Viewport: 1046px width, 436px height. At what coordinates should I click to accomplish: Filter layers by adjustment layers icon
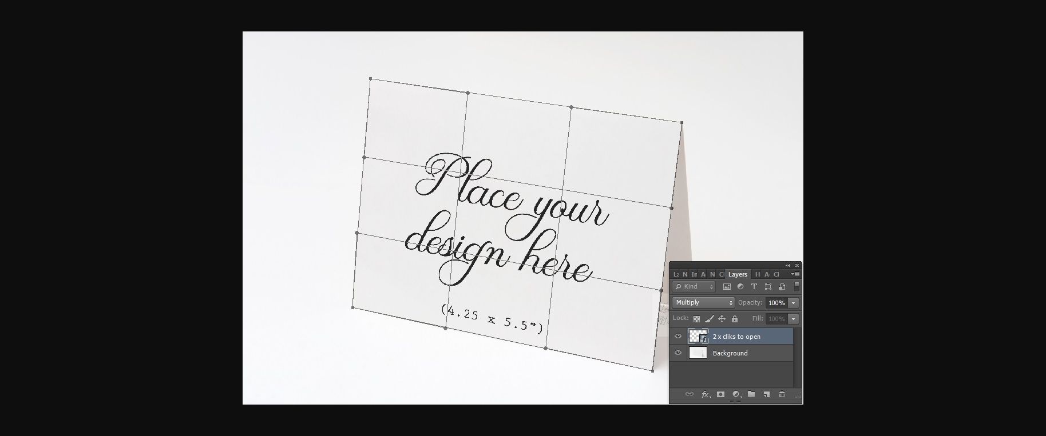tap(740, 287)
